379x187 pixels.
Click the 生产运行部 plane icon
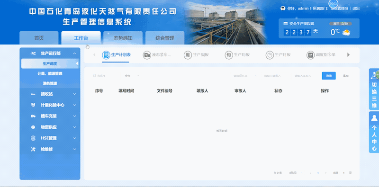pyautogui.click(x=33, y=53)
